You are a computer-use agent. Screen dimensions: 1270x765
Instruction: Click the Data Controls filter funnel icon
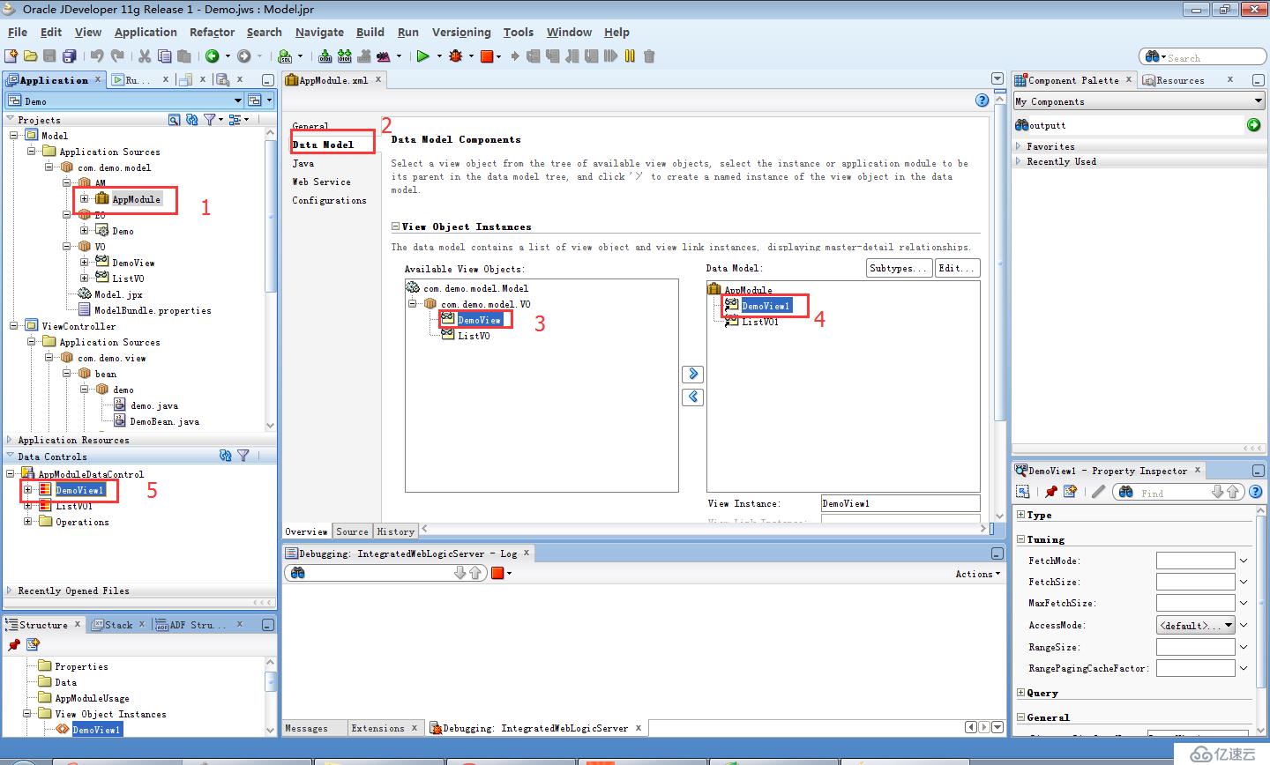(x=243, y=456)
